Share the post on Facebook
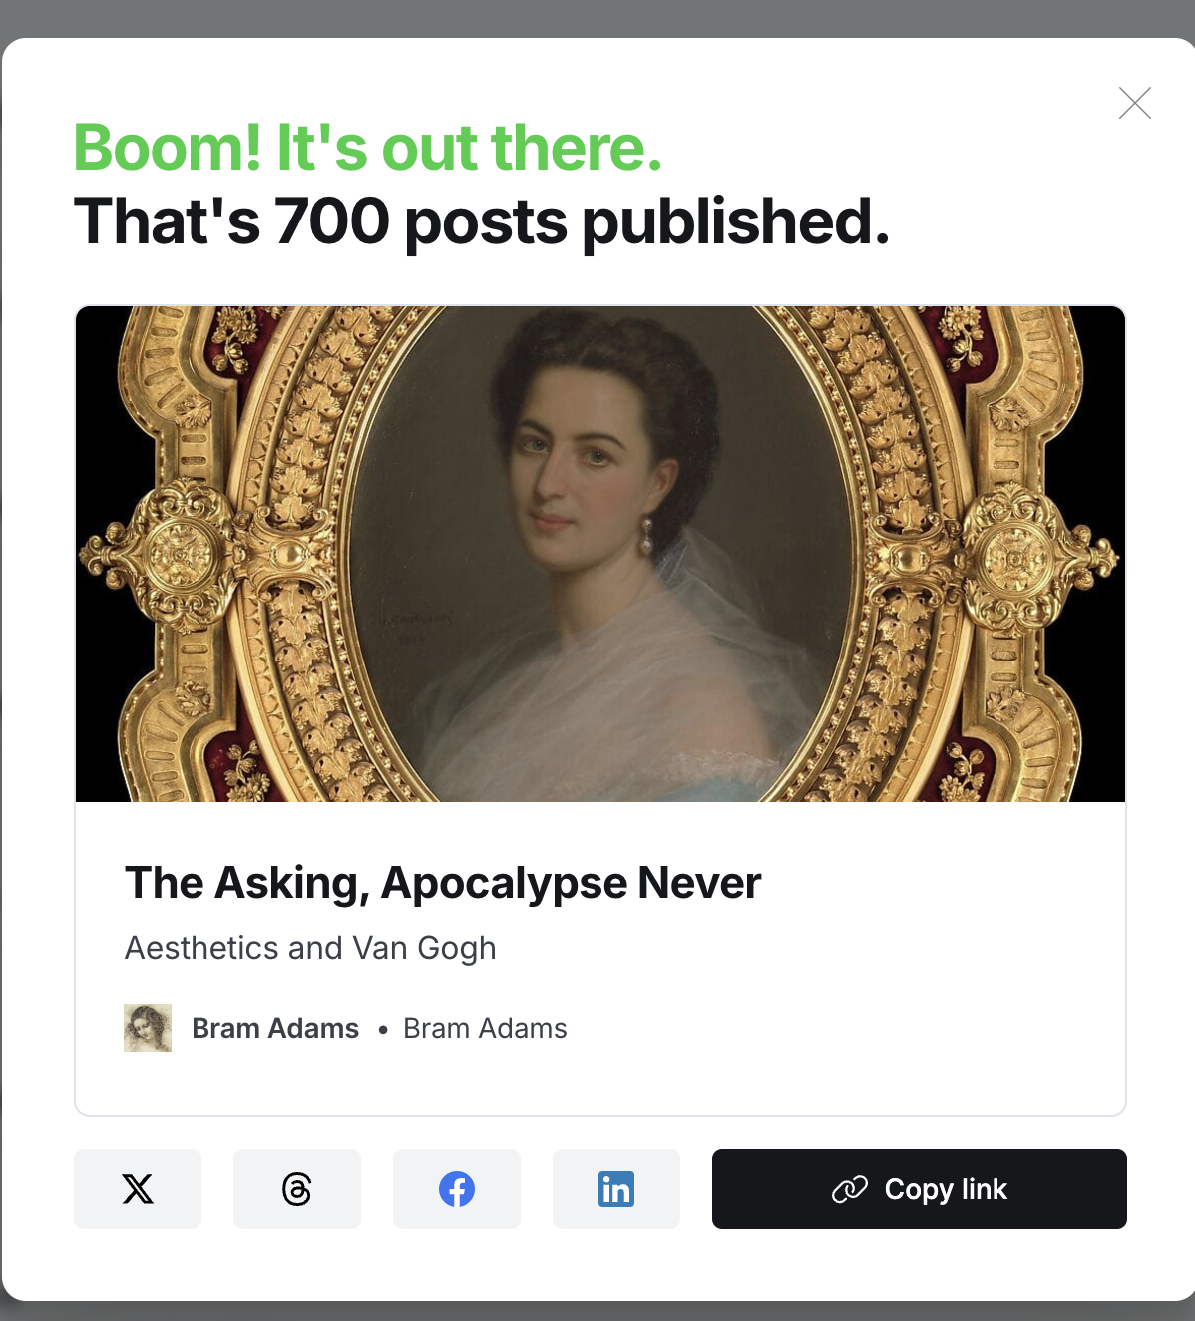1195x1321 pixels. point(457,1189)
